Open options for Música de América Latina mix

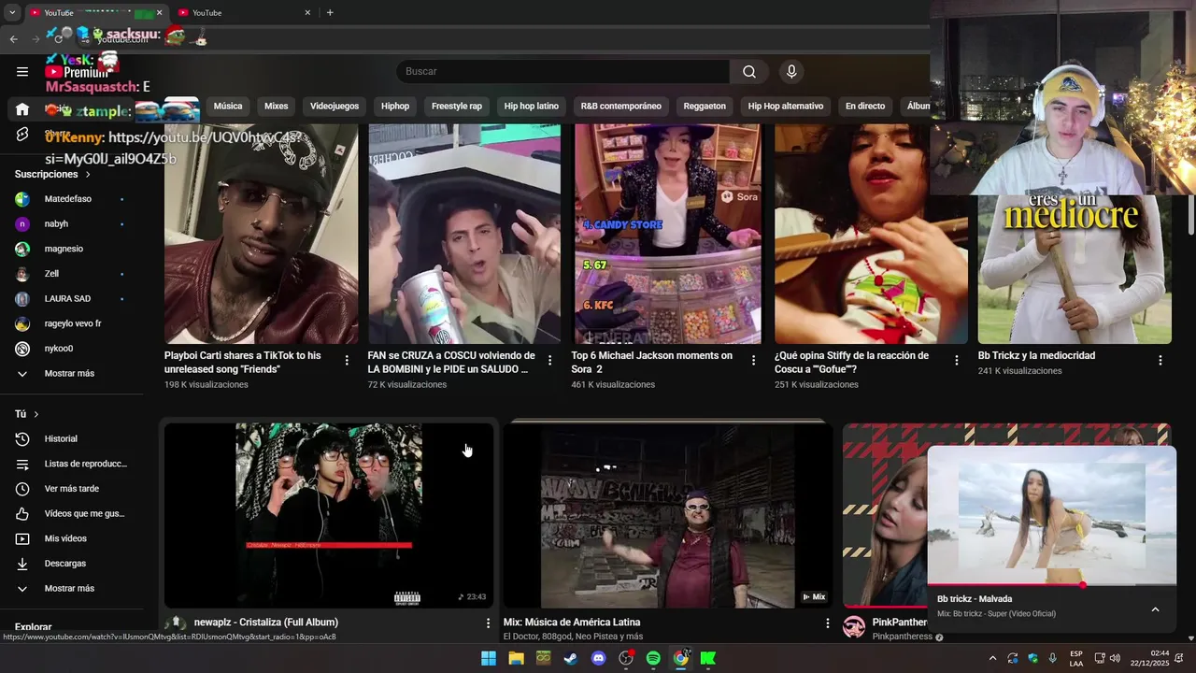(827, 623)
